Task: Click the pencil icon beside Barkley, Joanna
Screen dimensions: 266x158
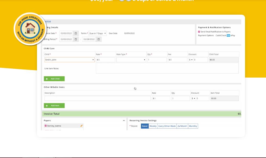Action: 81,126
